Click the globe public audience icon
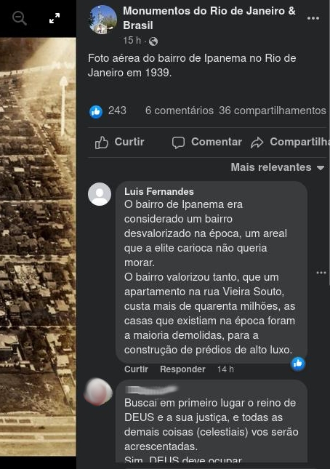The width and height of the screenshot is (330, 469). coord(153,41)
